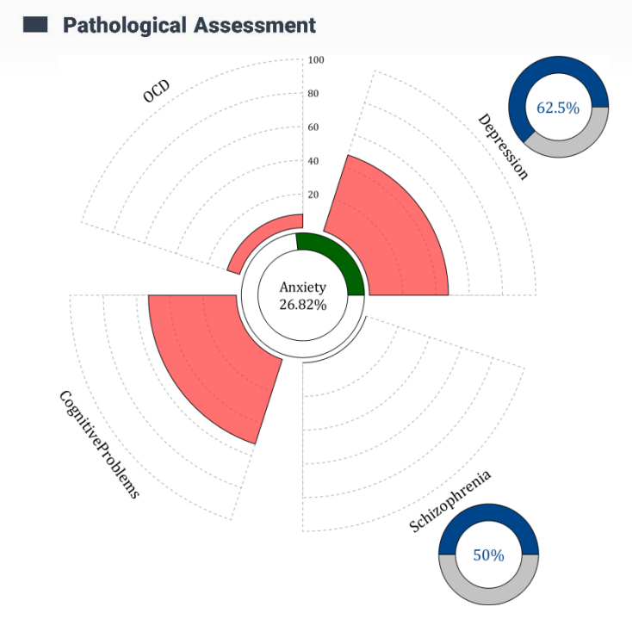The width and height of the screenshot is (632, 638).
Task: Click the CognitiveProblems axis label
Action: [98, 443]
